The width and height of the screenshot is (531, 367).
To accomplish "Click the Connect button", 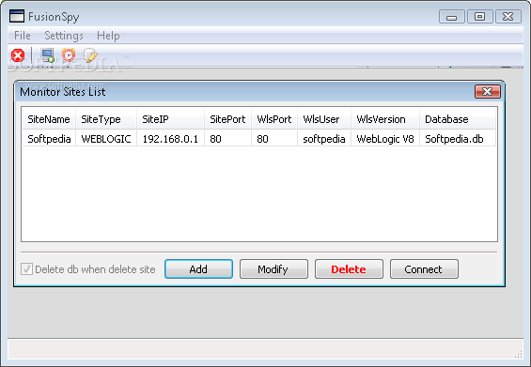I will click(x=424, y=269).
